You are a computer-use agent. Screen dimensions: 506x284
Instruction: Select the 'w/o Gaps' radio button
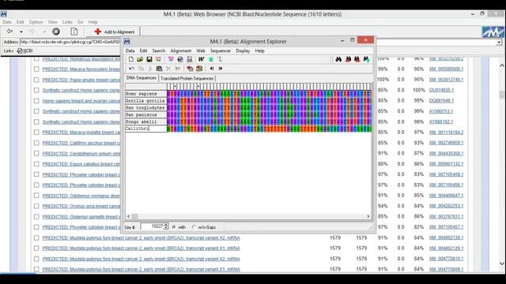pos(194,227)
